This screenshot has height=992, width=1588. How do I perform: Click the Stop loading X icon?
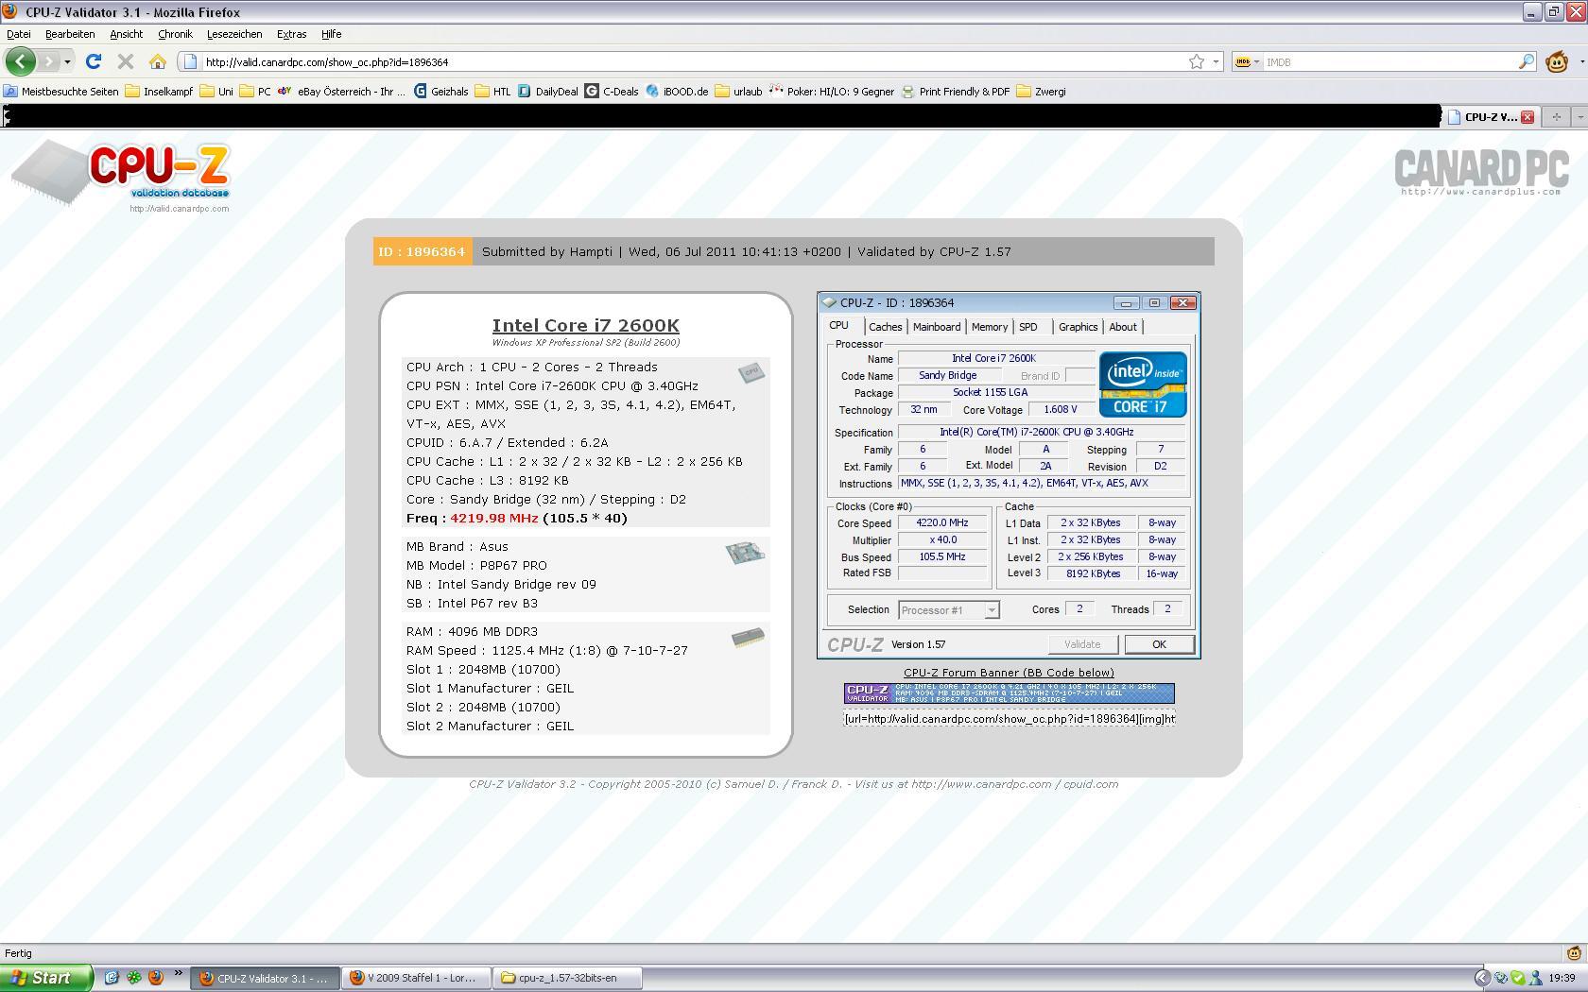125,61
